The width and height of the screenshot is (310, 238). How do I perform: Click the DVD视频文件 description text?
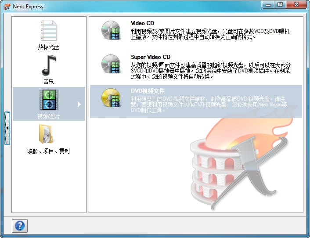[209, 105]
